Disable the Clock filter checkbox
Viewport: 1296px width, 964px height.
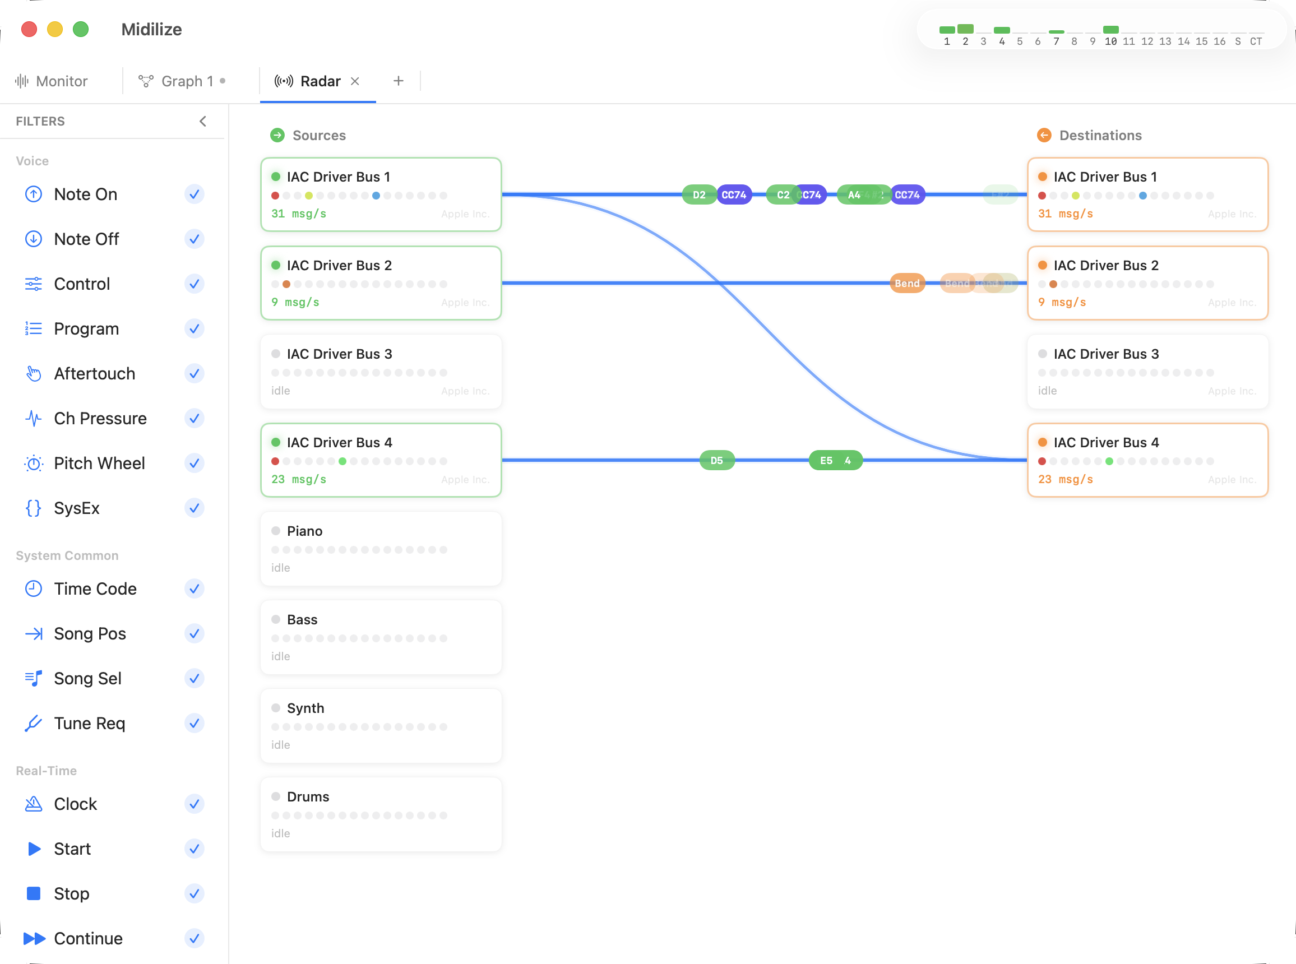[x=195, y=804]
